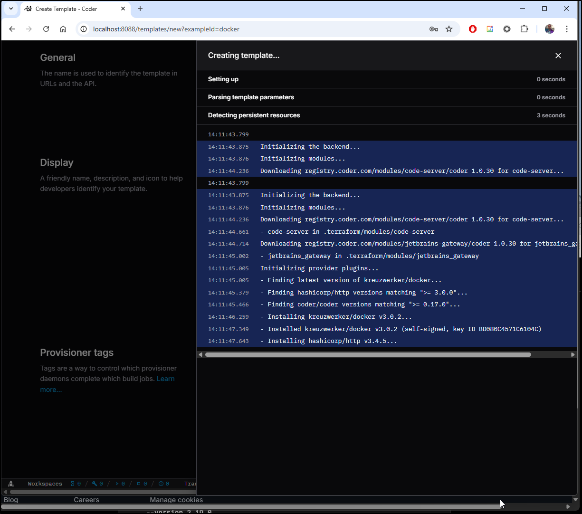Screen dimensions: 582x514
Task: Close the Creating template panel
Action: pyautogui.click(x=558, y=56)
